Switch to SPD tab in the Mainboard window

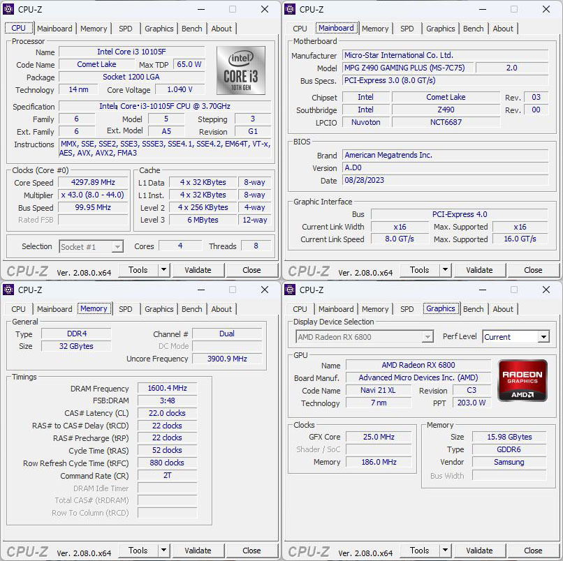tap(407, 29)
